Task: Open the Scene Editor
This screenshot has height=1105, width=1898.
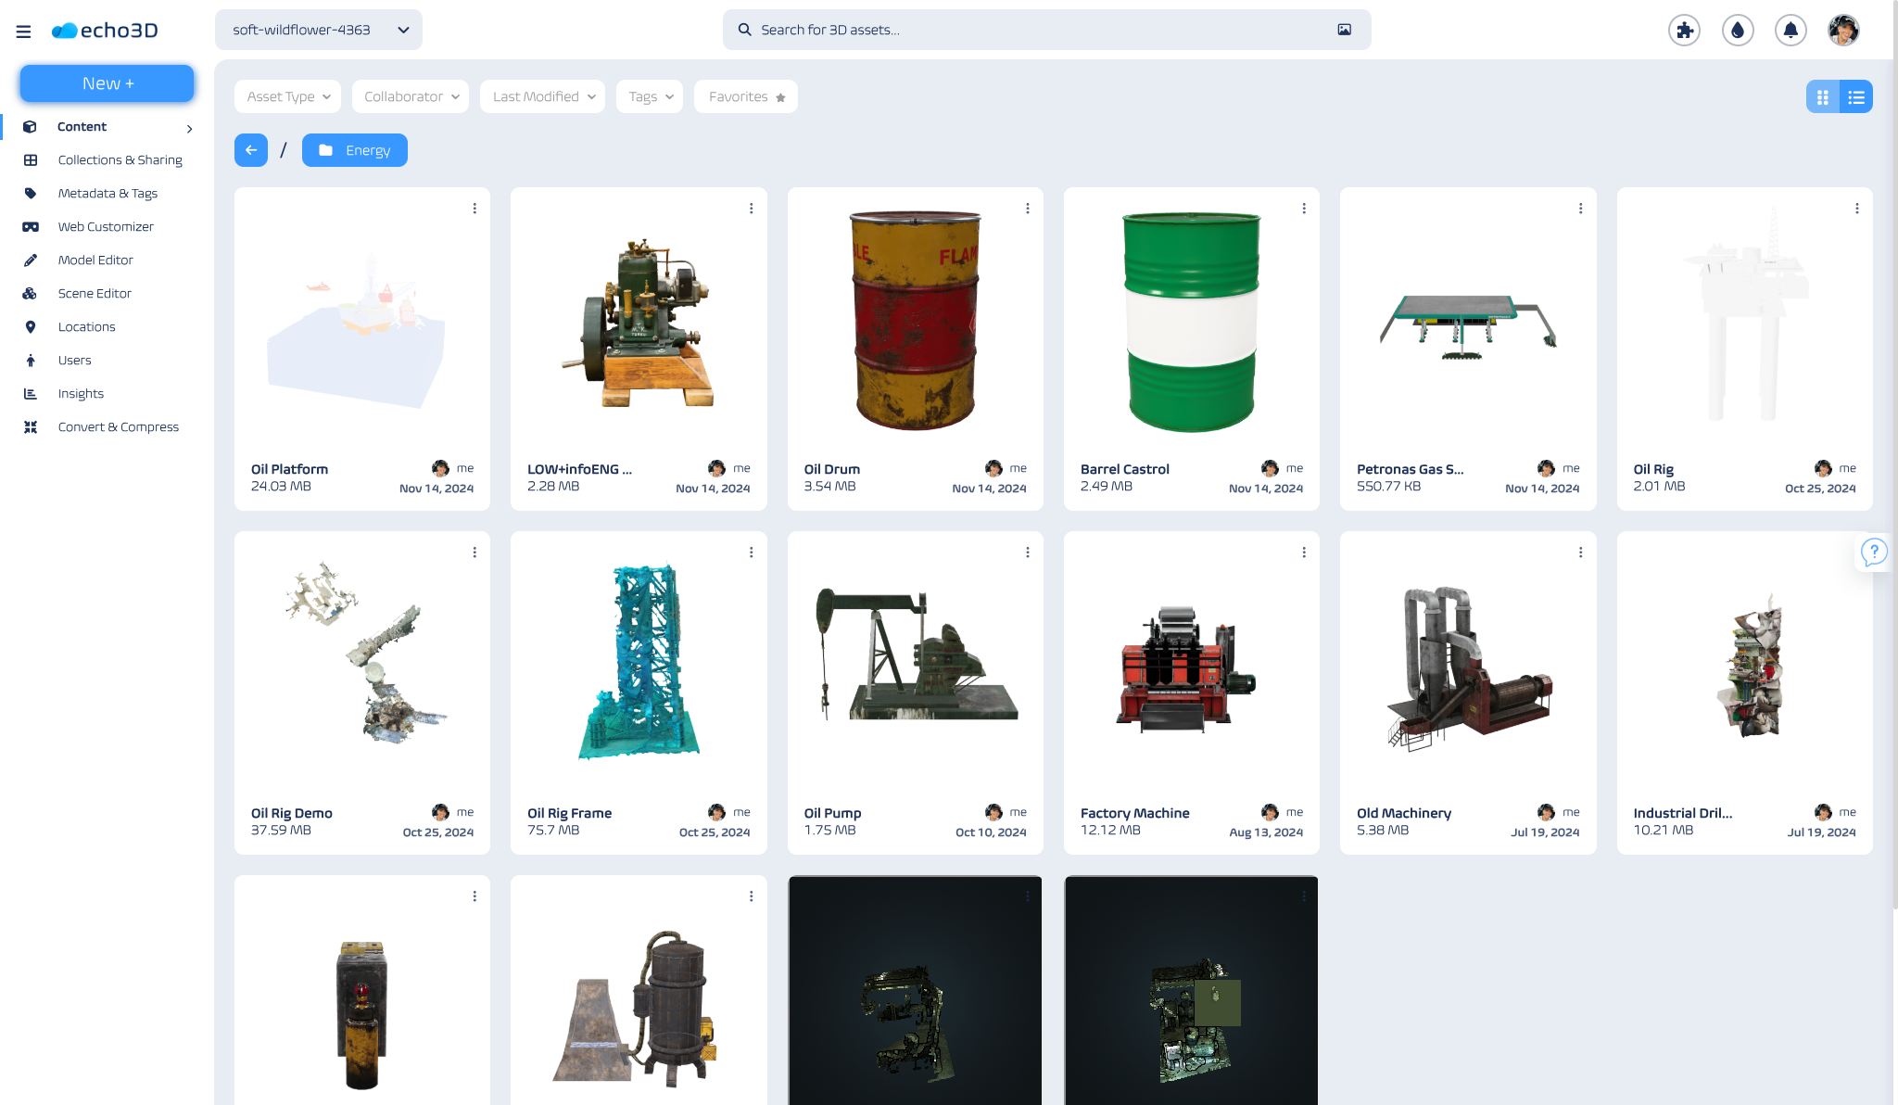Action: click(95, 293)
